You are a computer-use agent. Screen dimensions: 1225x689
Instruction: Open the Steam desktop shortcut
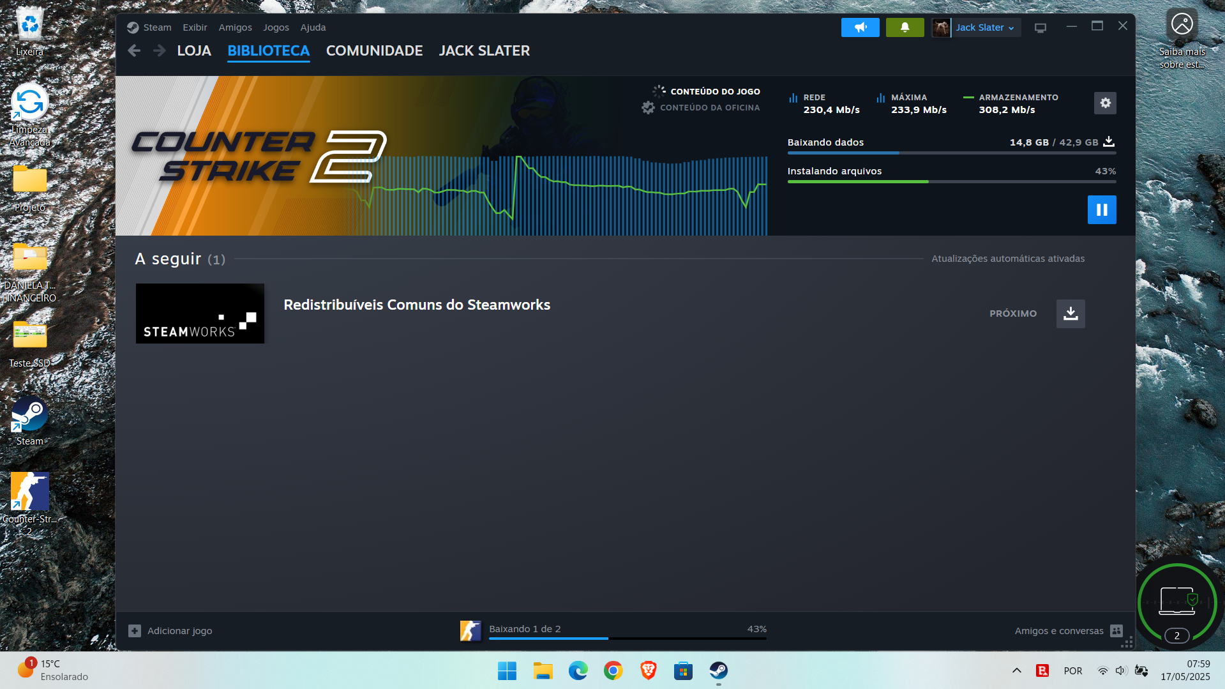pos(29,421)
